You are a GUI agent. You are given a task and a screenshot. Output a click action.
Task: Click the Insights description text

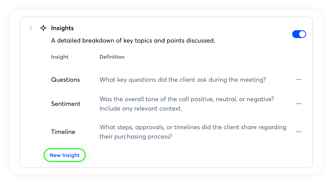(133, 40)
